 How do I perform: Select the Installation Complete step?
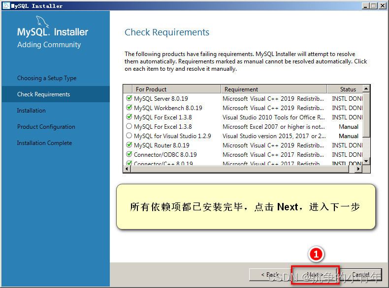[44, 143]
